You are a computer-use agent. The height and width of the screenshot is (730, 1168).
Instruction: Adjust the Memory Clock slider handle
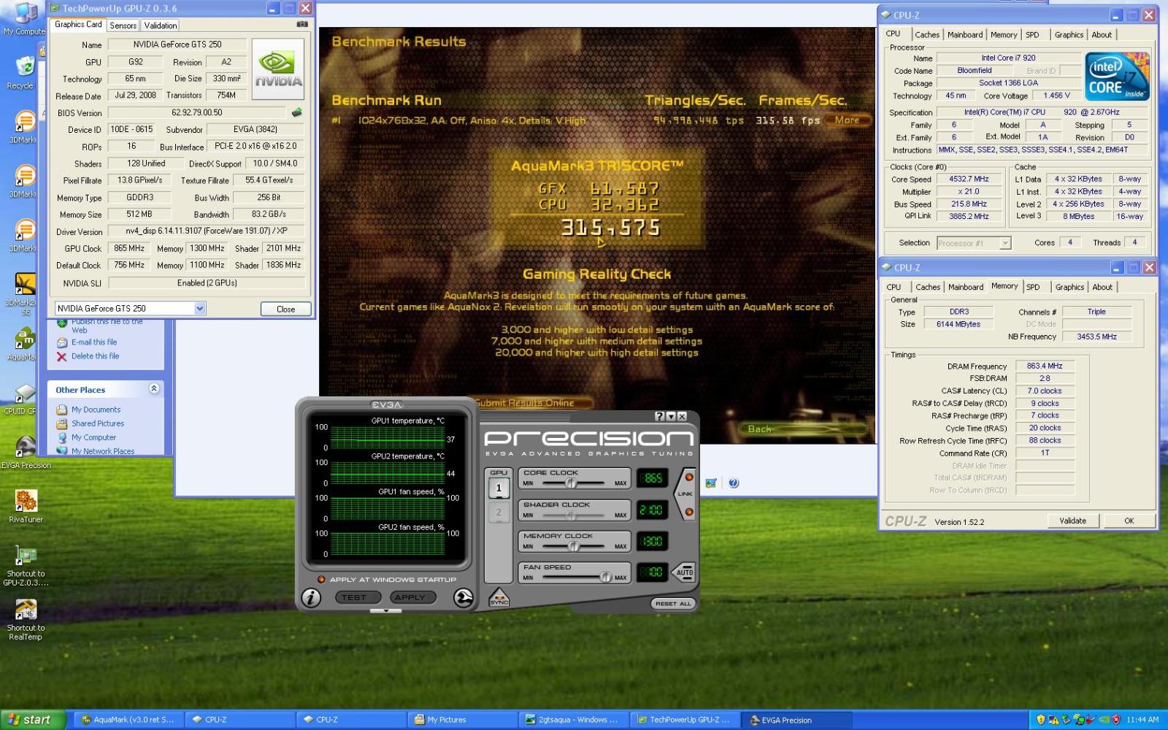(574, 546)
